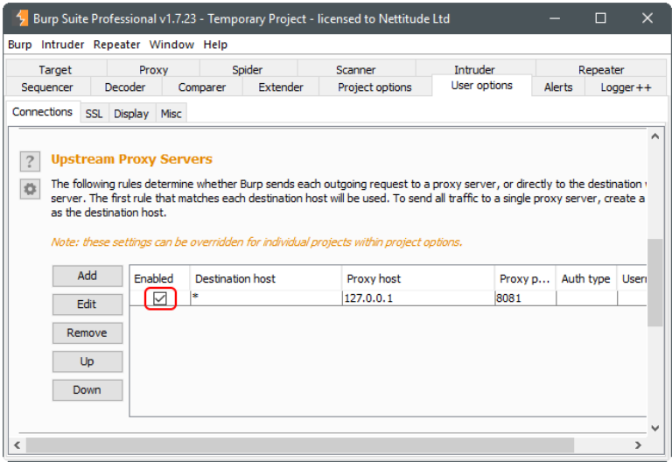Open the Logger++ tab
Viewport: 672px width, 462px height.
pos(626,87)
